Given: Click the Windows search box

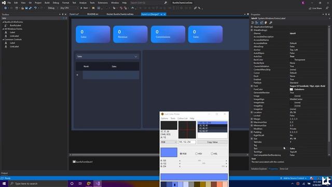Looking at the screenshot, I should (38, 183).
